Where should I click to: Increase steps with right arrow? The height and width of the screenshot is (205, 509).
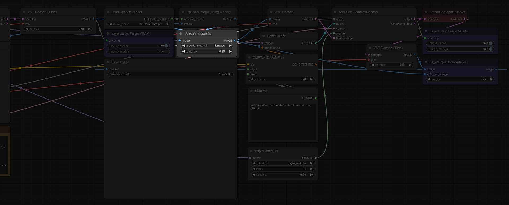pos(311,169)
